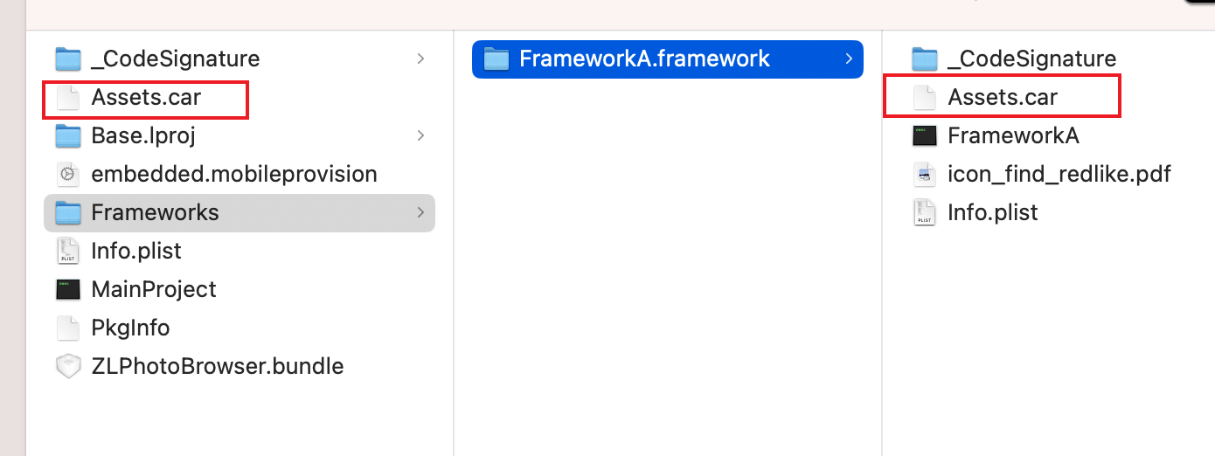
Task: Select the MainProject executable icon
Action: (x=68, y=289)
